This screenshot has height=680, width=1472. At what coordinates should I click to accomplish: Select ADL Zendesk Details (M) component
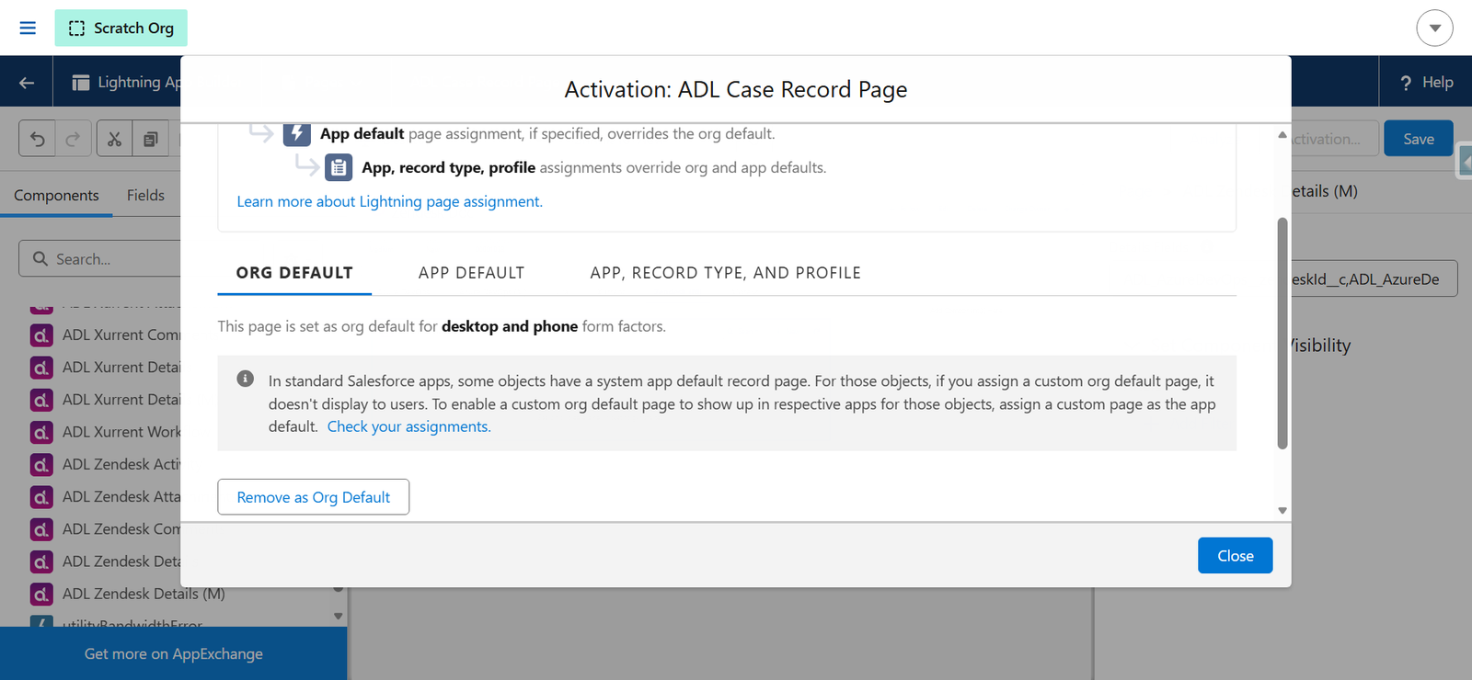[128, 595]
